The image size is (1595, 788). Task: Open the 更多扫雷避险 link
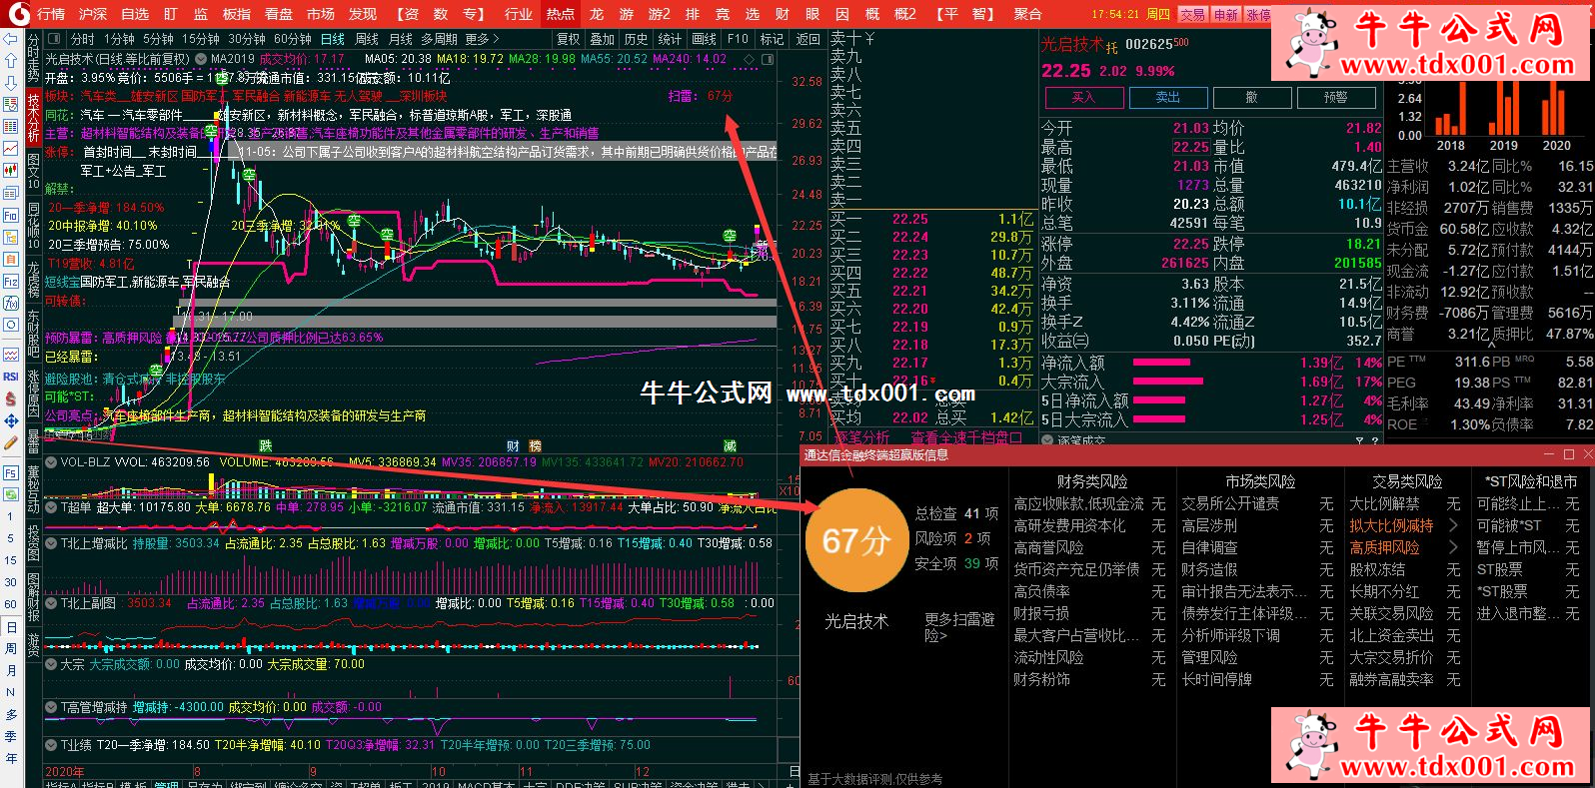pos(958,626)
